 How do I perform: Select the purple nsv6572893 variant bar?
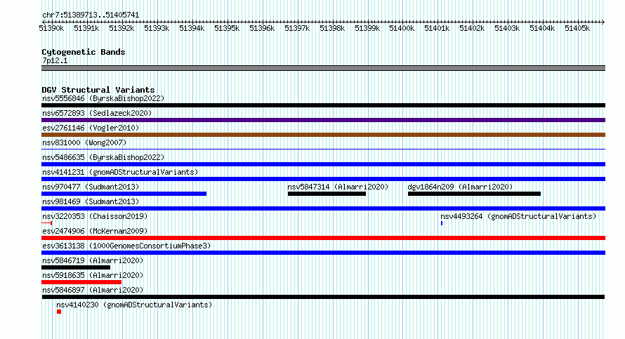tap(323, 120)
